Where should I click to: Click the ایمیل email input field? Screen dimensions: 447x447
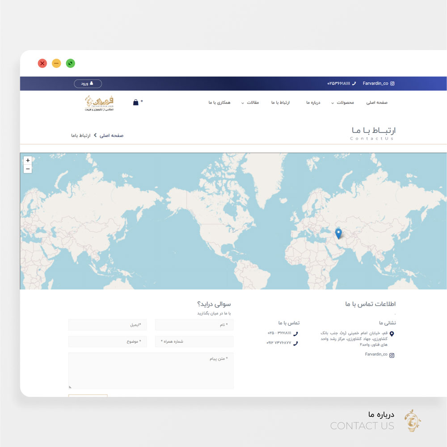pos(107,325)
